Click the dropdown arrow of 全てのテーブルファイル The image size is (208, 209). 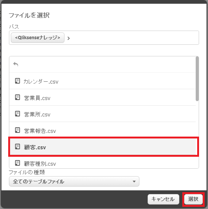point(134,181)
